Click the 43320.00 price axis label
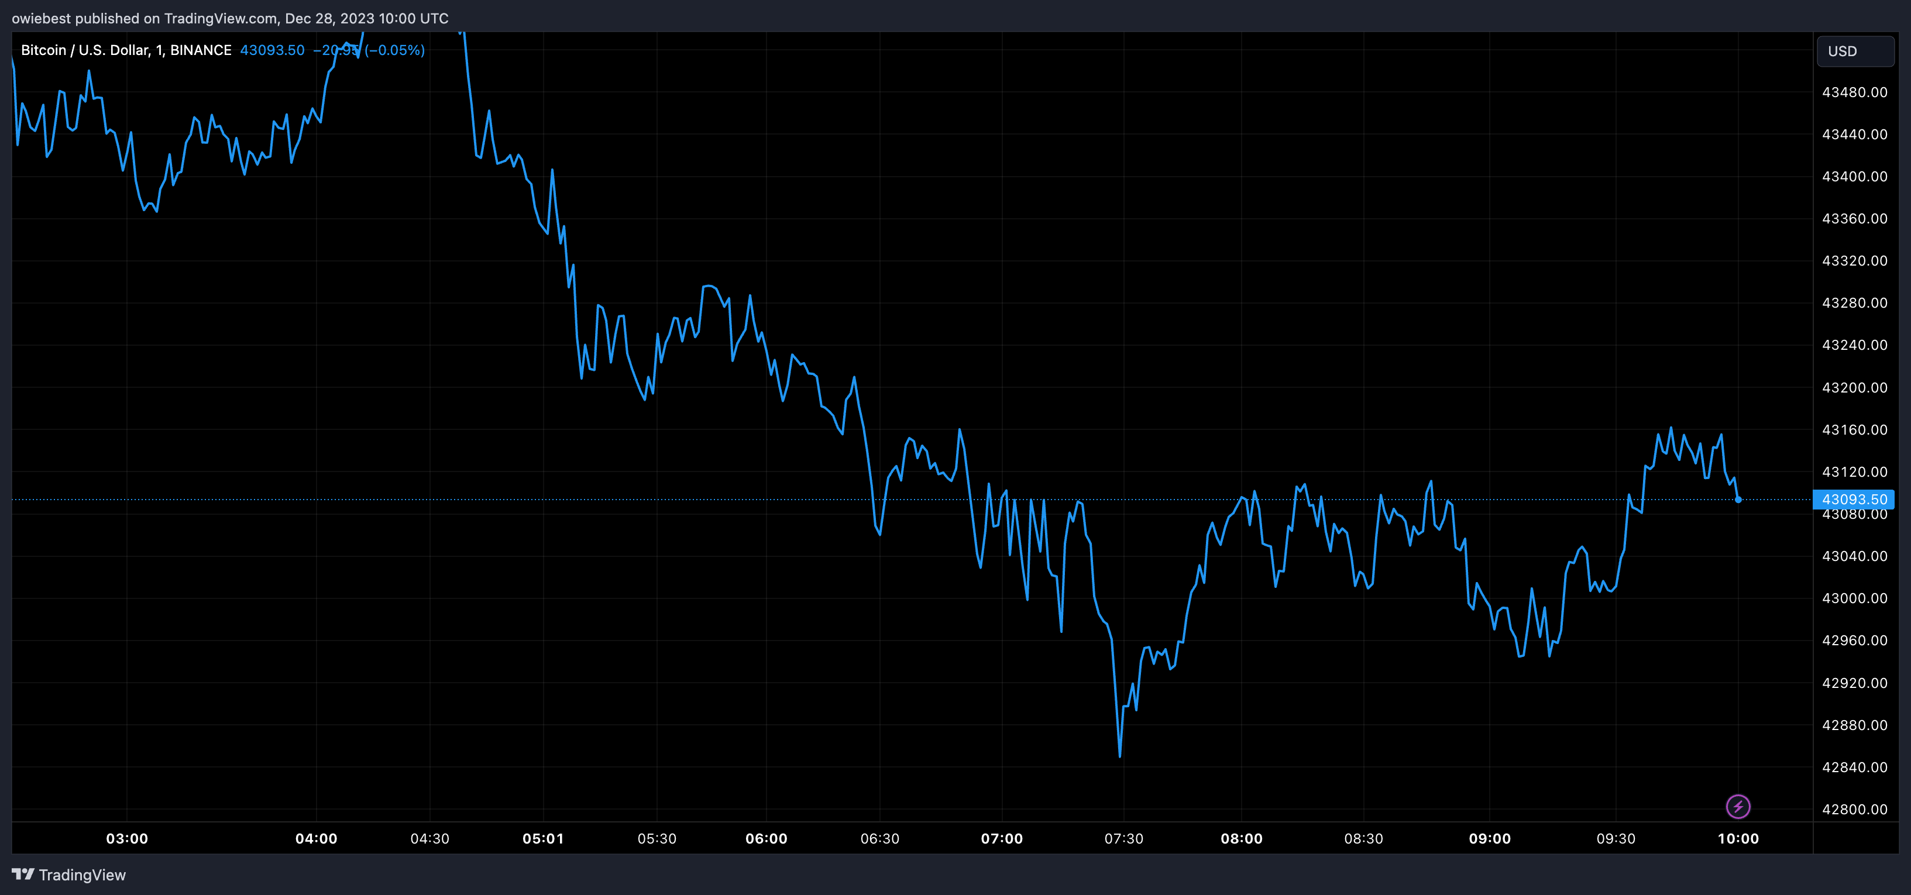Screen dimensions: 1911x895 [x=1855, y=260]
